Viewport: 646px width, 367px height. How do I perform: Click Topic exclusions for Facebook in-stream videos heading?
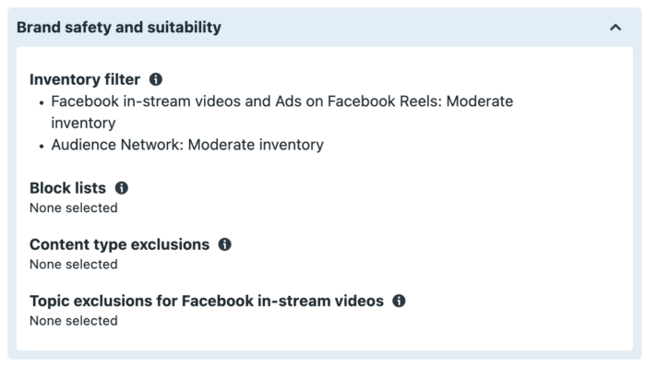207,301
